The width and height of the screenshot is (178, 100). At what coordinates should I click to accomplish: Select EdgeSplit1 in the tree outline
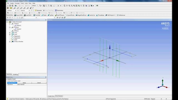(17, 36)
